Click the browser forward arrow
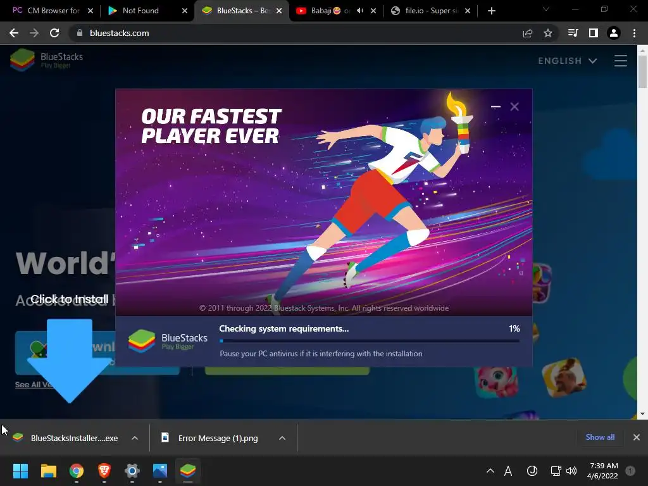The image size is (648, 486). 34,33
